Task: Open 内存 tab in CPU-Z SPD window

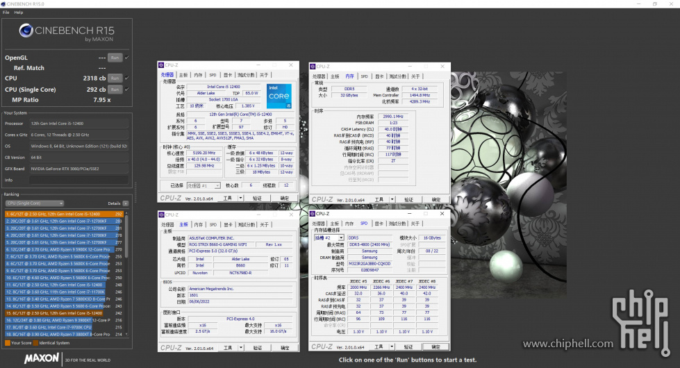Action: (x=349, y=224)
